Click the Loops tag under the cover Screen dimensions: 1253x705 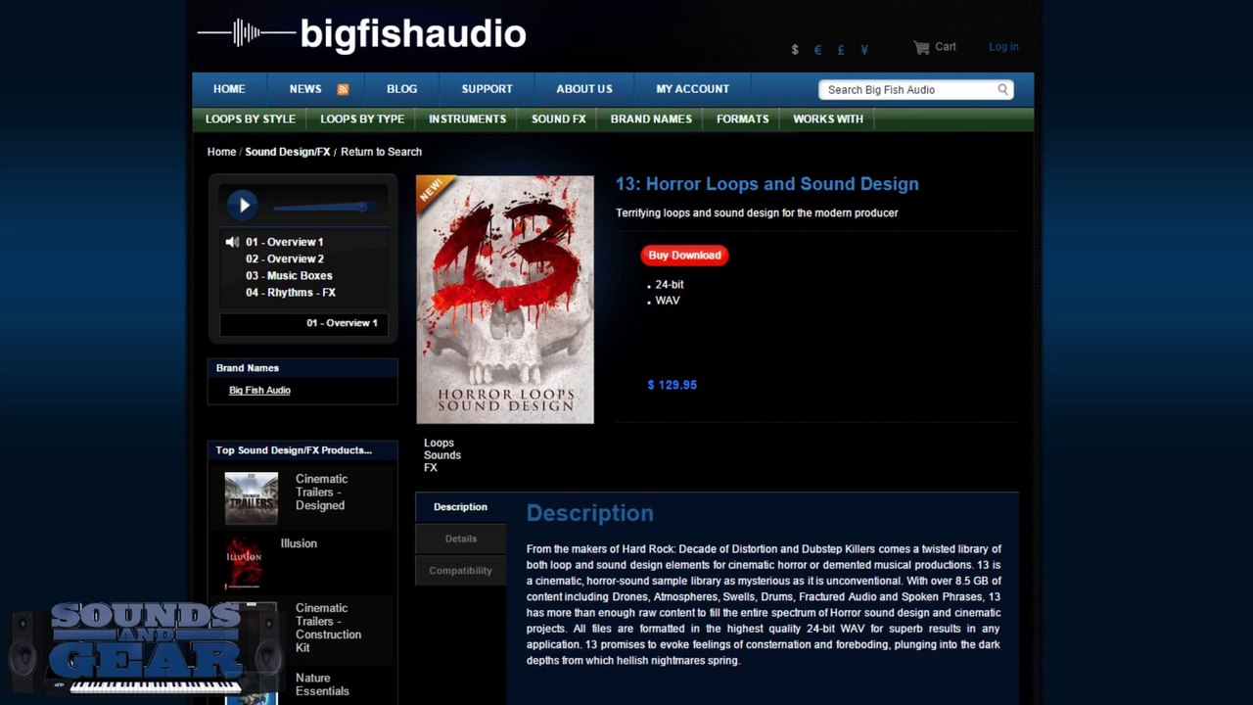tap(439, 443)
